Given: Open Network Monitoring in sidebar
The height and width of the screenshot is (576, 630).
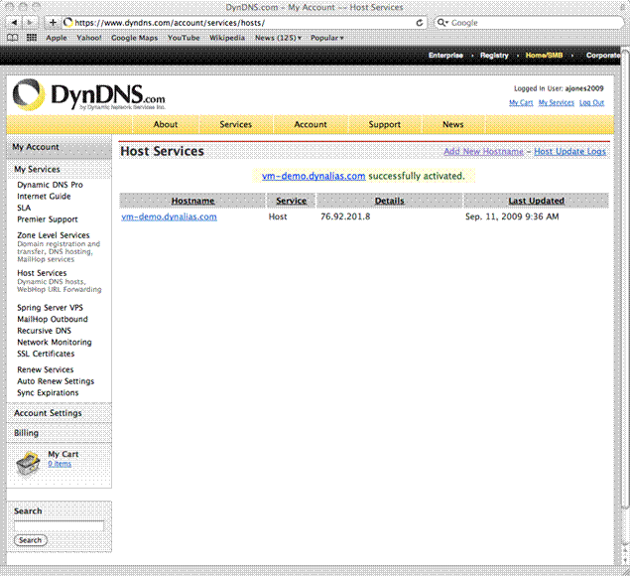Looking at the screenshot, I should pos(55,343).
